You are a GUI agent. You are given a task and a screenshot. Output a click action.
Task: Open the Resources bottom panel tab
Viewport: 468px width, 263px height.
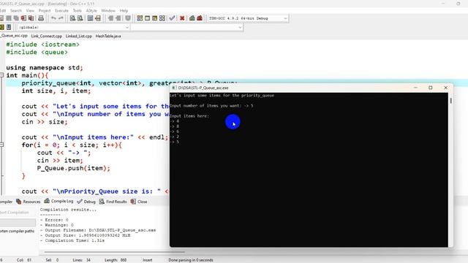pyautogui.click(x=29, y=202)
